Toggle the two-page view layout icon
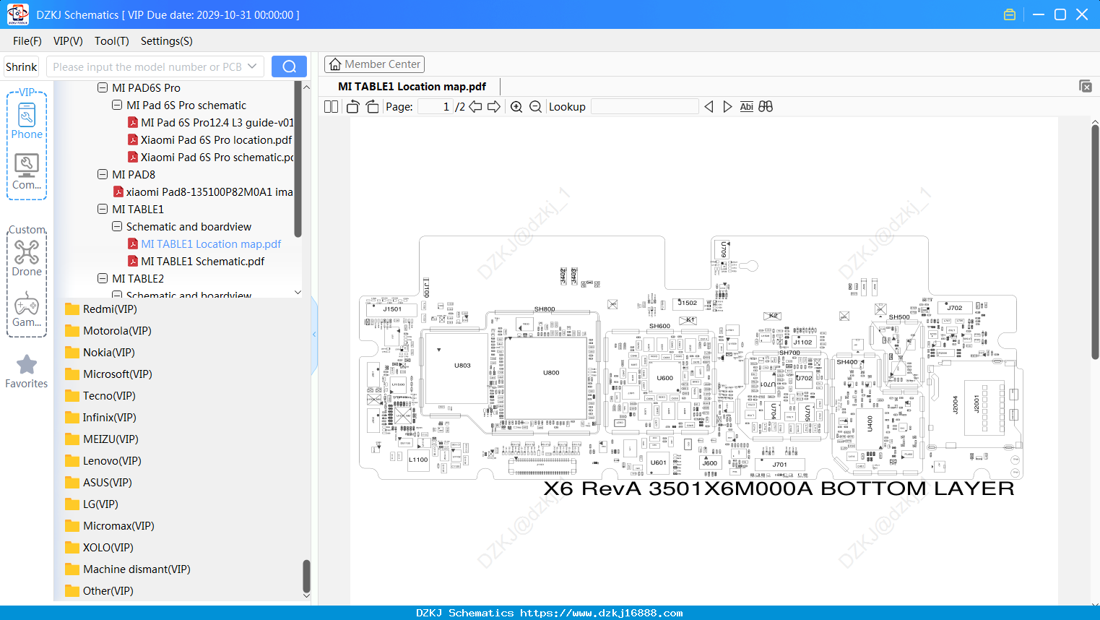The width and height of the screenshot is (1100, 620). (x=331, y=106)
